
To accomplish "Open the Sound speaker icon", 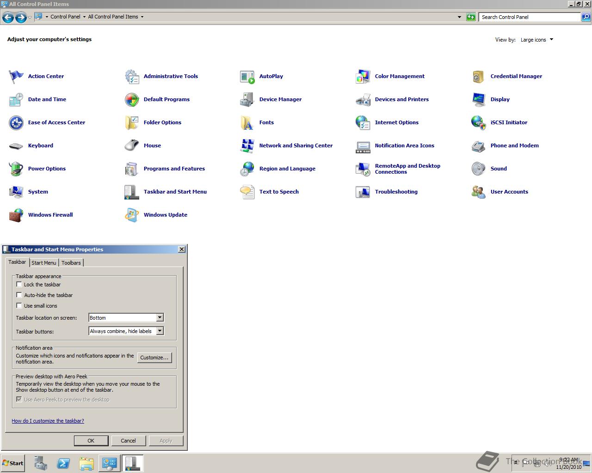I will click(479, 169).
